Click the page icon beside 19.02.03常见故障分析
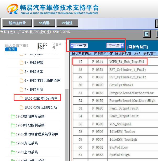This screenshot has height=161, width=158. pos(21,108)
